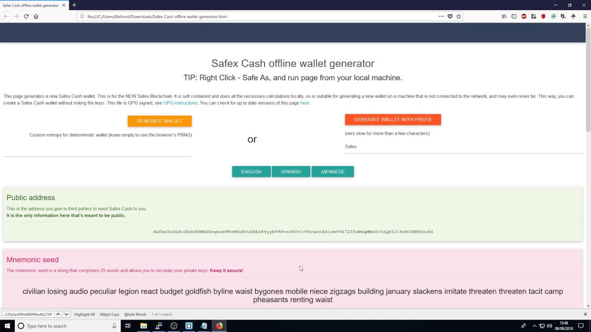Open Task View on taskbar
Image resolution: width=591 pixels, height=332 pixels.
click(x=128, y=326)
